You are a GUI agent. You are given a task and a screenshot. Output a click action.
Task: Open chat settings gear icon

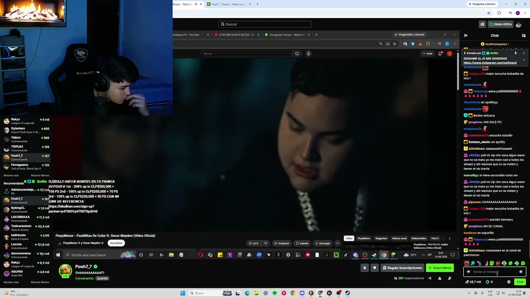pos(509,282)
